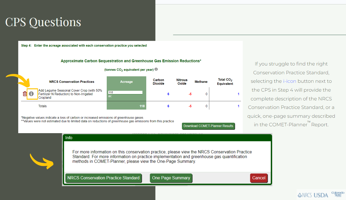Cancel the Info dialog
346x200 pixels.
coord(259,178)
